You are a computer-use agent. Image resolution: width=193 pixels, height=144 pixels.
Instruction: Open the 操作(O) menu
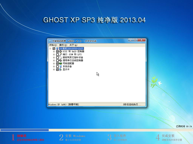click(63, 45)
